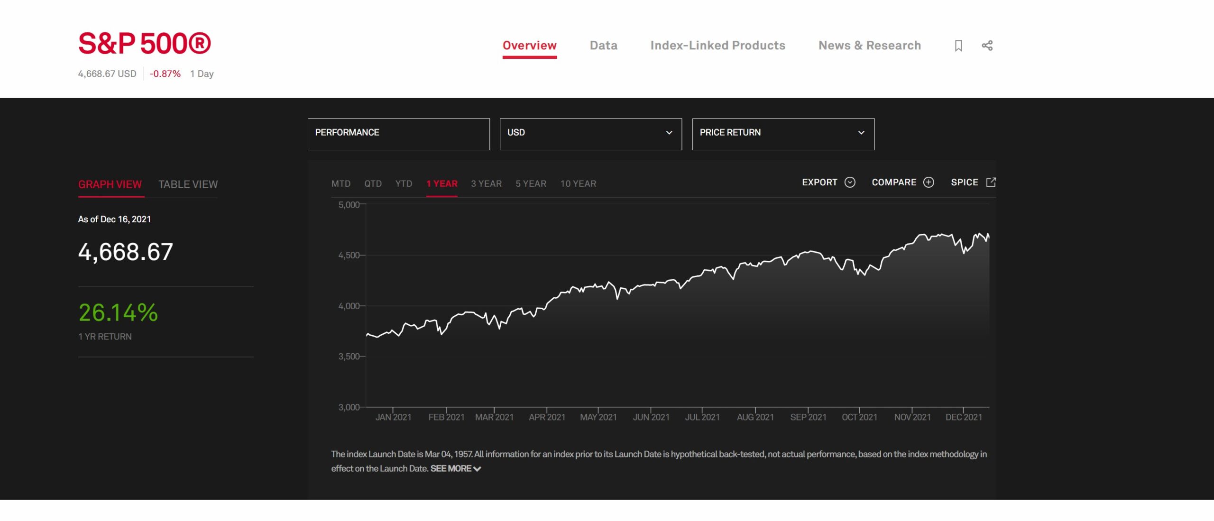
Task: Expand the SEE MORE disclaimer text
Action: (x=455, y=469)
